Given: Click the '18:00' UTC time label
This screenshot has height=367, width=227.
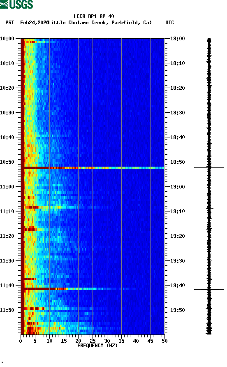Looking at the screenshot, I should point(178,39).
